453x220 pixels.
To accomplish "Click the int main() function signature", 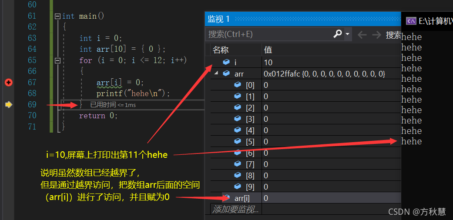I will click(x=83, y=16).
